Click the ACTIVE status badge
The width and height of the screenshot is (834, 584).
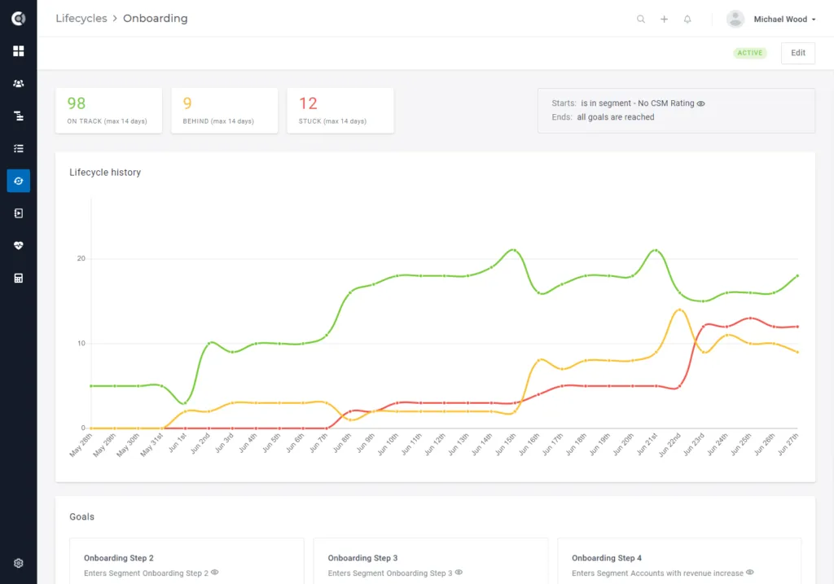pyautogui.click(x=750, y=53)
